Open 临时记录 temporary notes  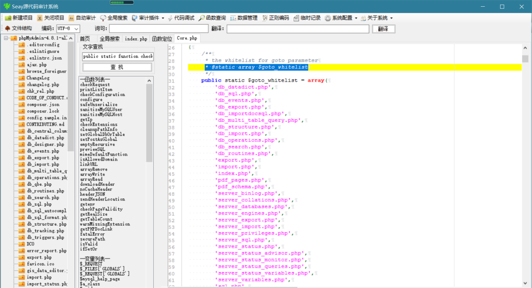coord(307,18)
